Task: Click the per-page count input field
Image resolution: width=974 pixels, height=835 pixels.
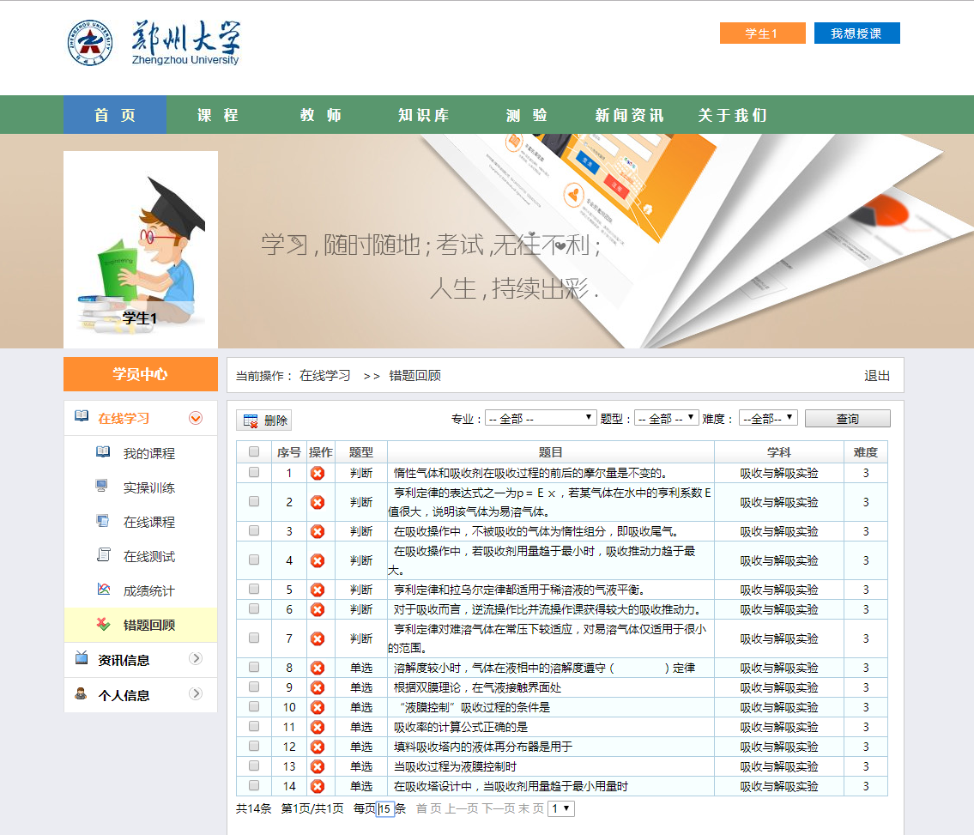Action: pos(385,808)
